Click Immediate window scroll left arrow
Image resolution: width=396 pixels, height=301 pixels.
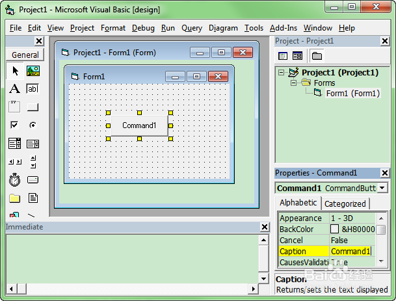11,289
